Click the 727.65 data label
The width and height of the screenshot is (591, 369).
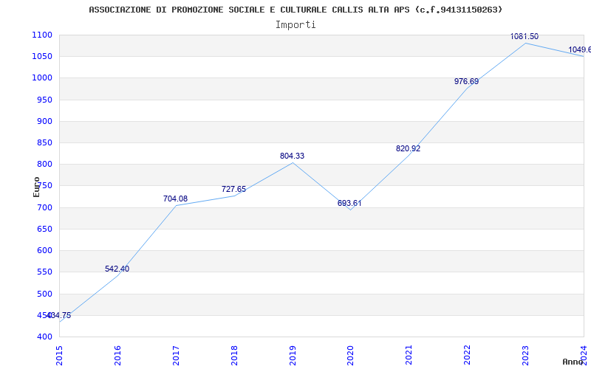[x=233, y=189]
